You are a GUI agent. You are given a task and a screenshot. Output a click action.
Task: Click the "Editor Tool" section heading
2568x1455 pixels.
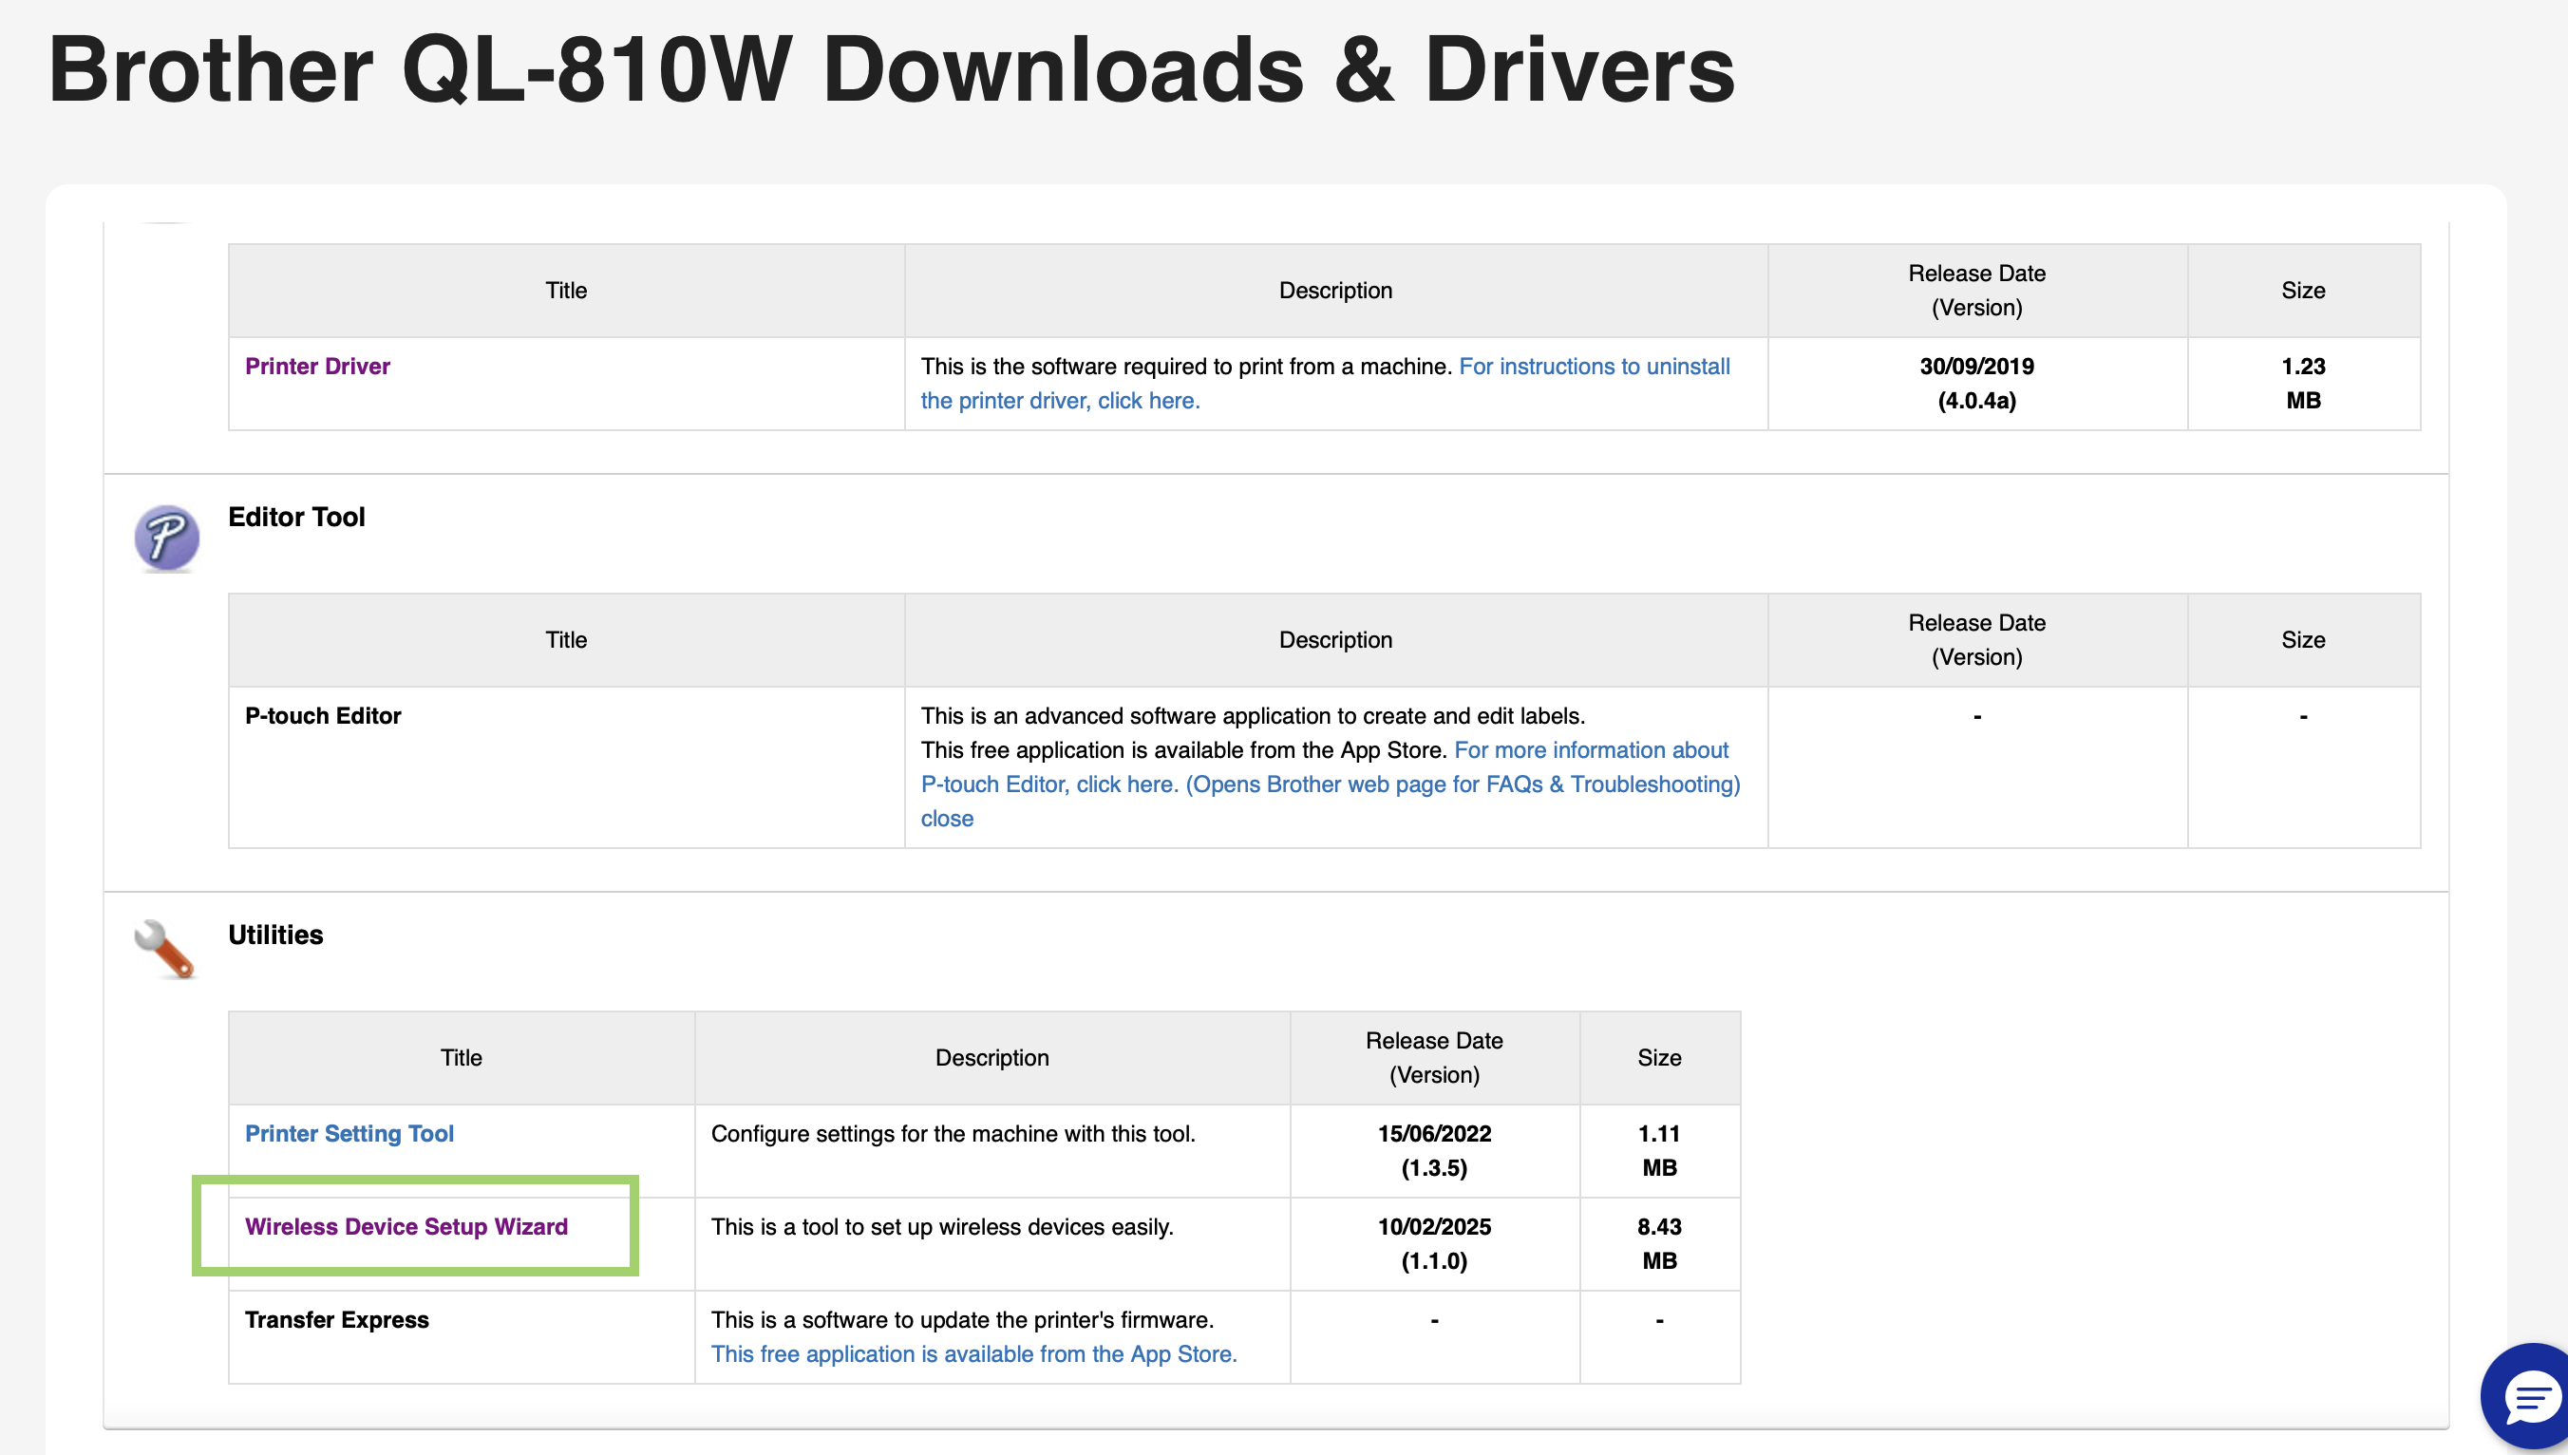point(295,517)
